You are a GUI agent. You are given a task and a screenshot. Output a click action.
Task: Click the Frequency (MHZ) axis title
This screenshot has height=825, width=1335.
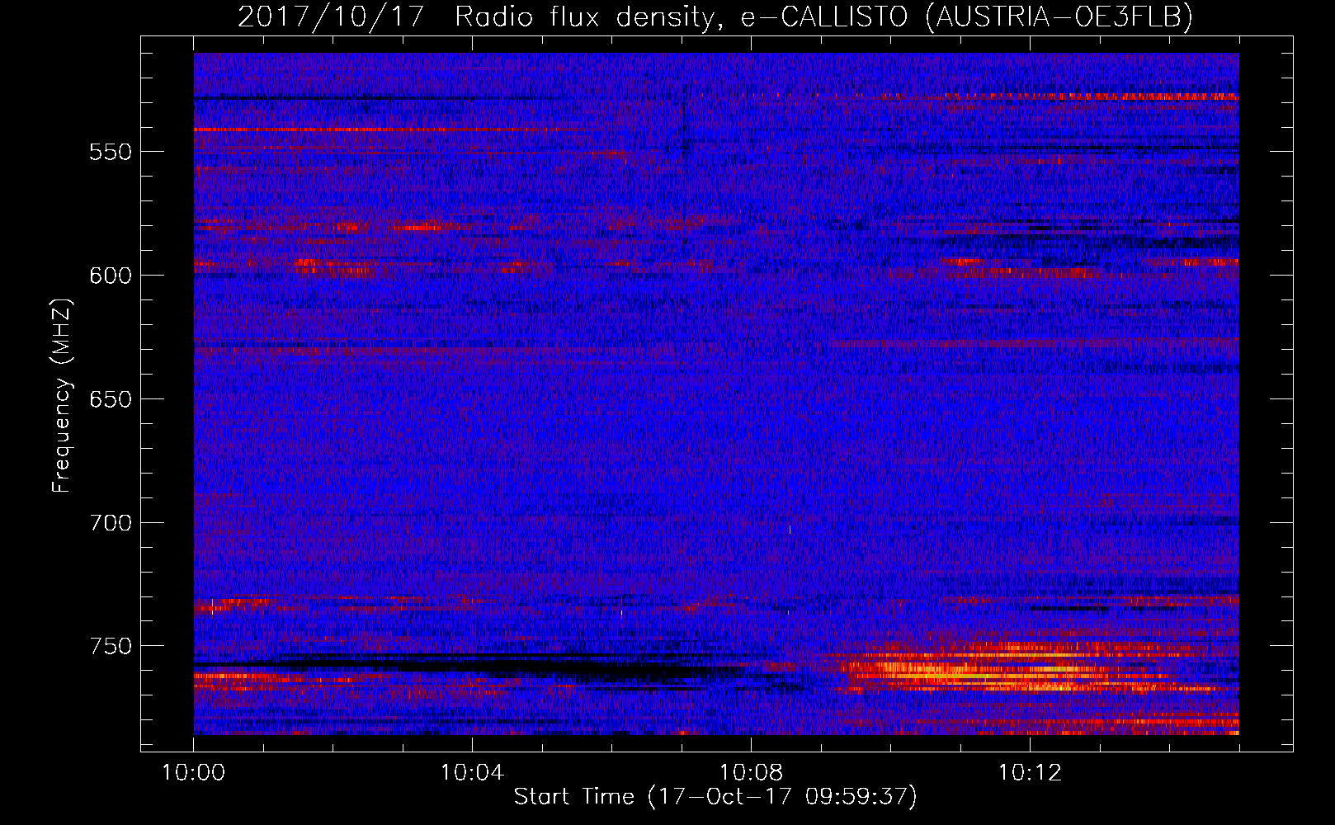tap(62, 395)
